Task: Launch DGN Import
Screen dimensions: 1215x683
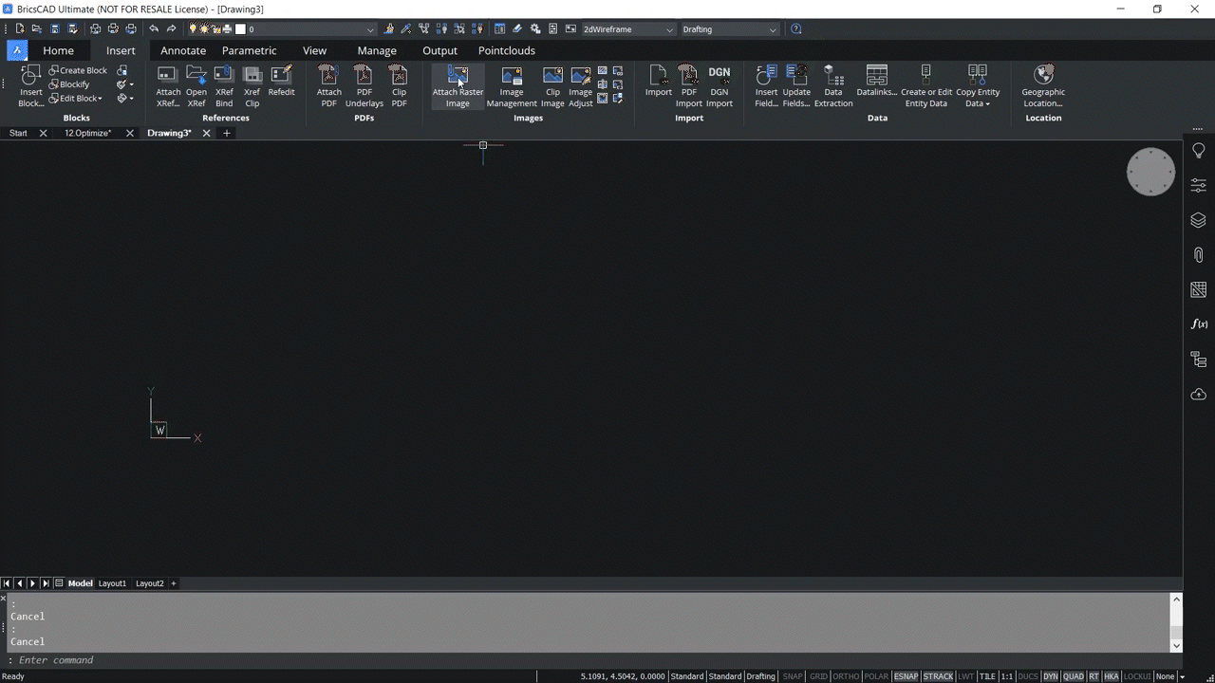Action: point(720,85)
